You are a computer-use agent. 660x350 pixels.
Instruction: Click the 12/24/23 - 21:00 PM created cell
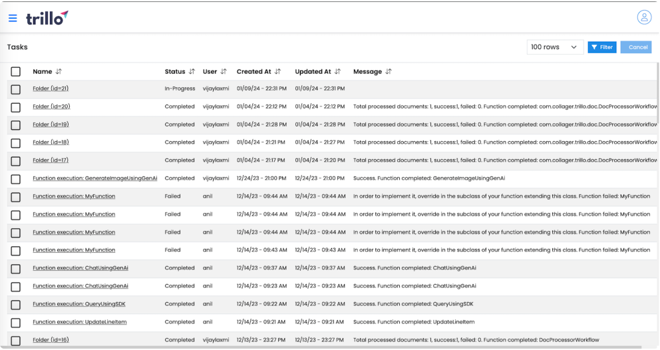[x=261, y=178]
